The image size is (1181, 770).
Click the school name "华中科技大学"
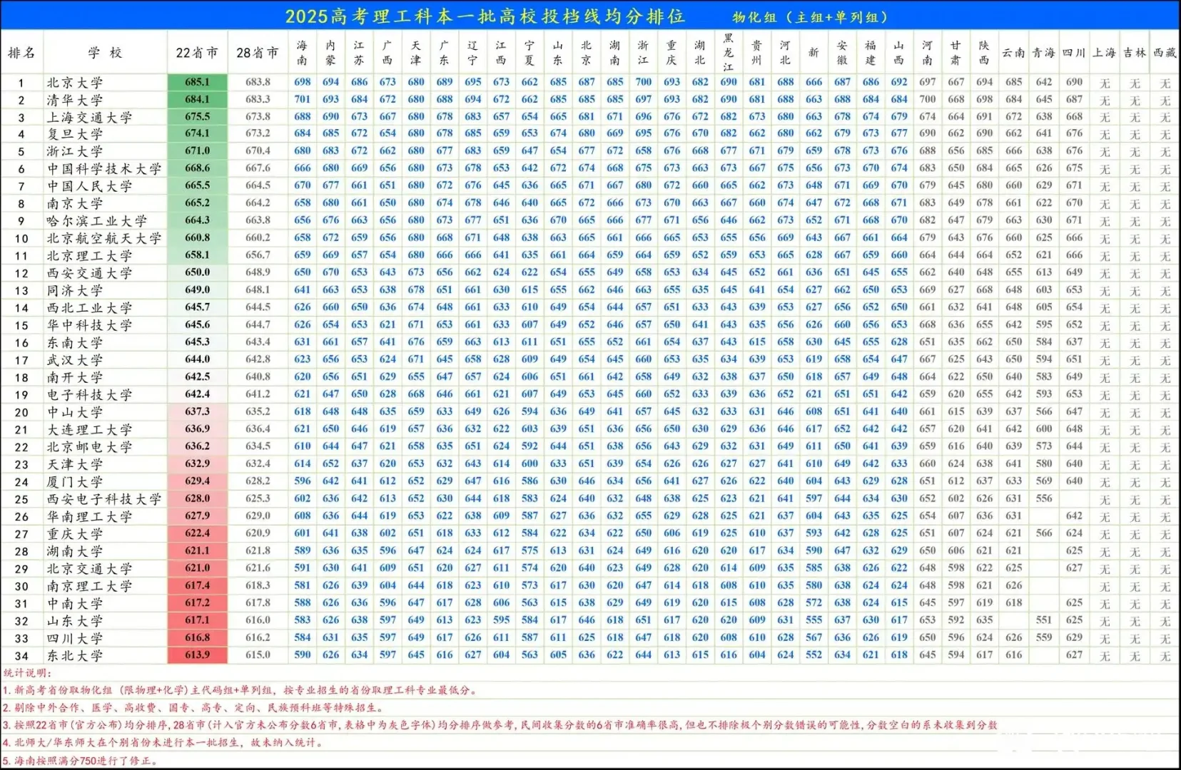point(89,325)
